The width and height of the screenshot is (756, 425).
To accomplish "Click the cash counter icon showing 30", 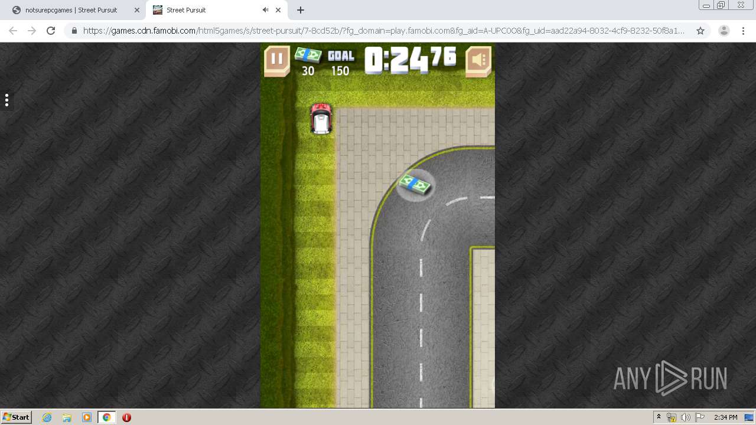I will pyautogui.click(x=308, y=55).
